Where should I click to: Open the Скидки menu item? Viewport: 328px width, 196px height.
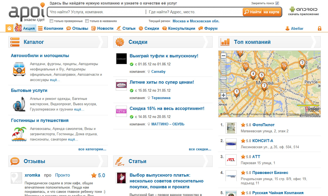(x=149, y=28)
